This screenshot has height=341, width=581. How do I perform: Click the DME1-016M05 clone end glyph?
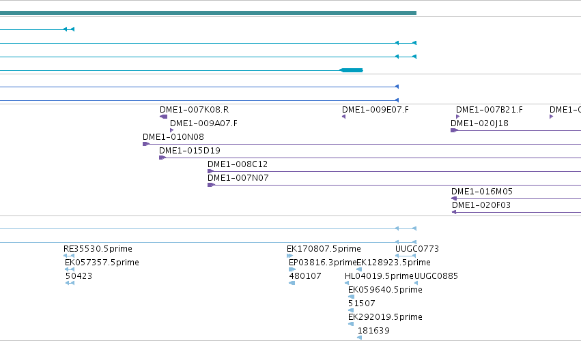[x=454, y=199]
